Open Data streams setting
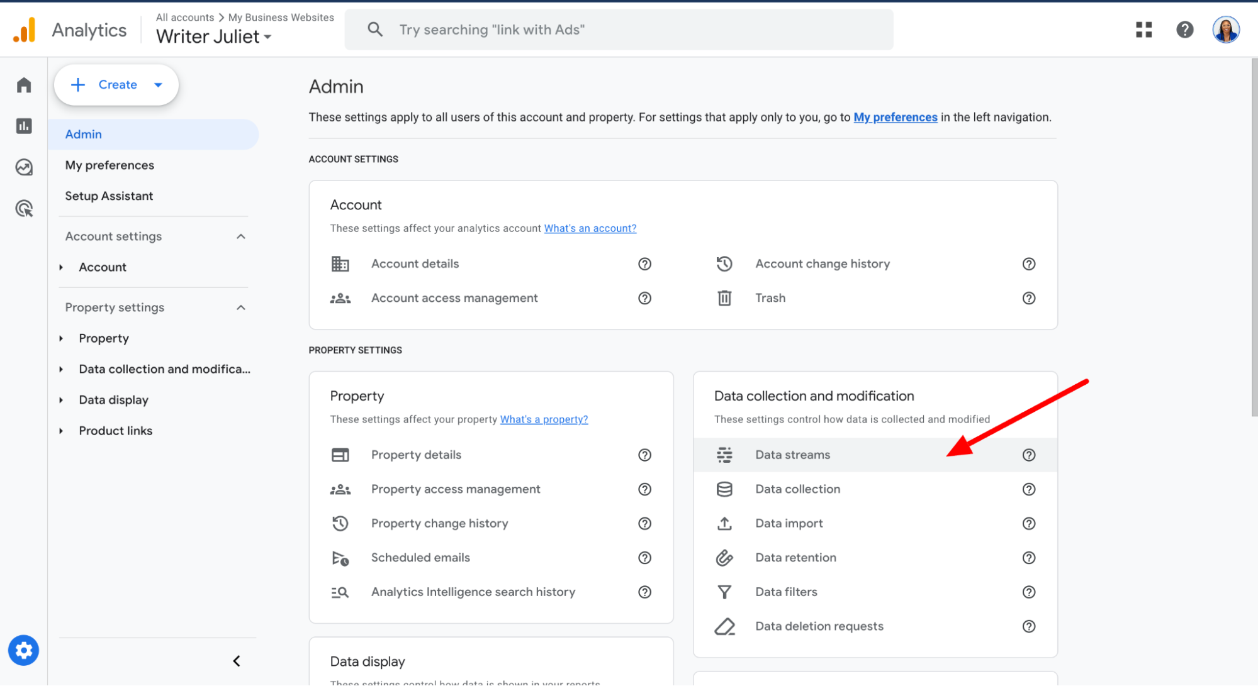 [x=875, y=455]
